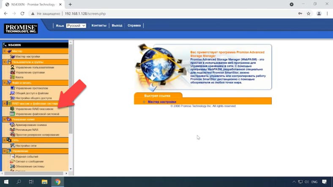Click the Мастер настройки tree icon

(x=12, y=57)
